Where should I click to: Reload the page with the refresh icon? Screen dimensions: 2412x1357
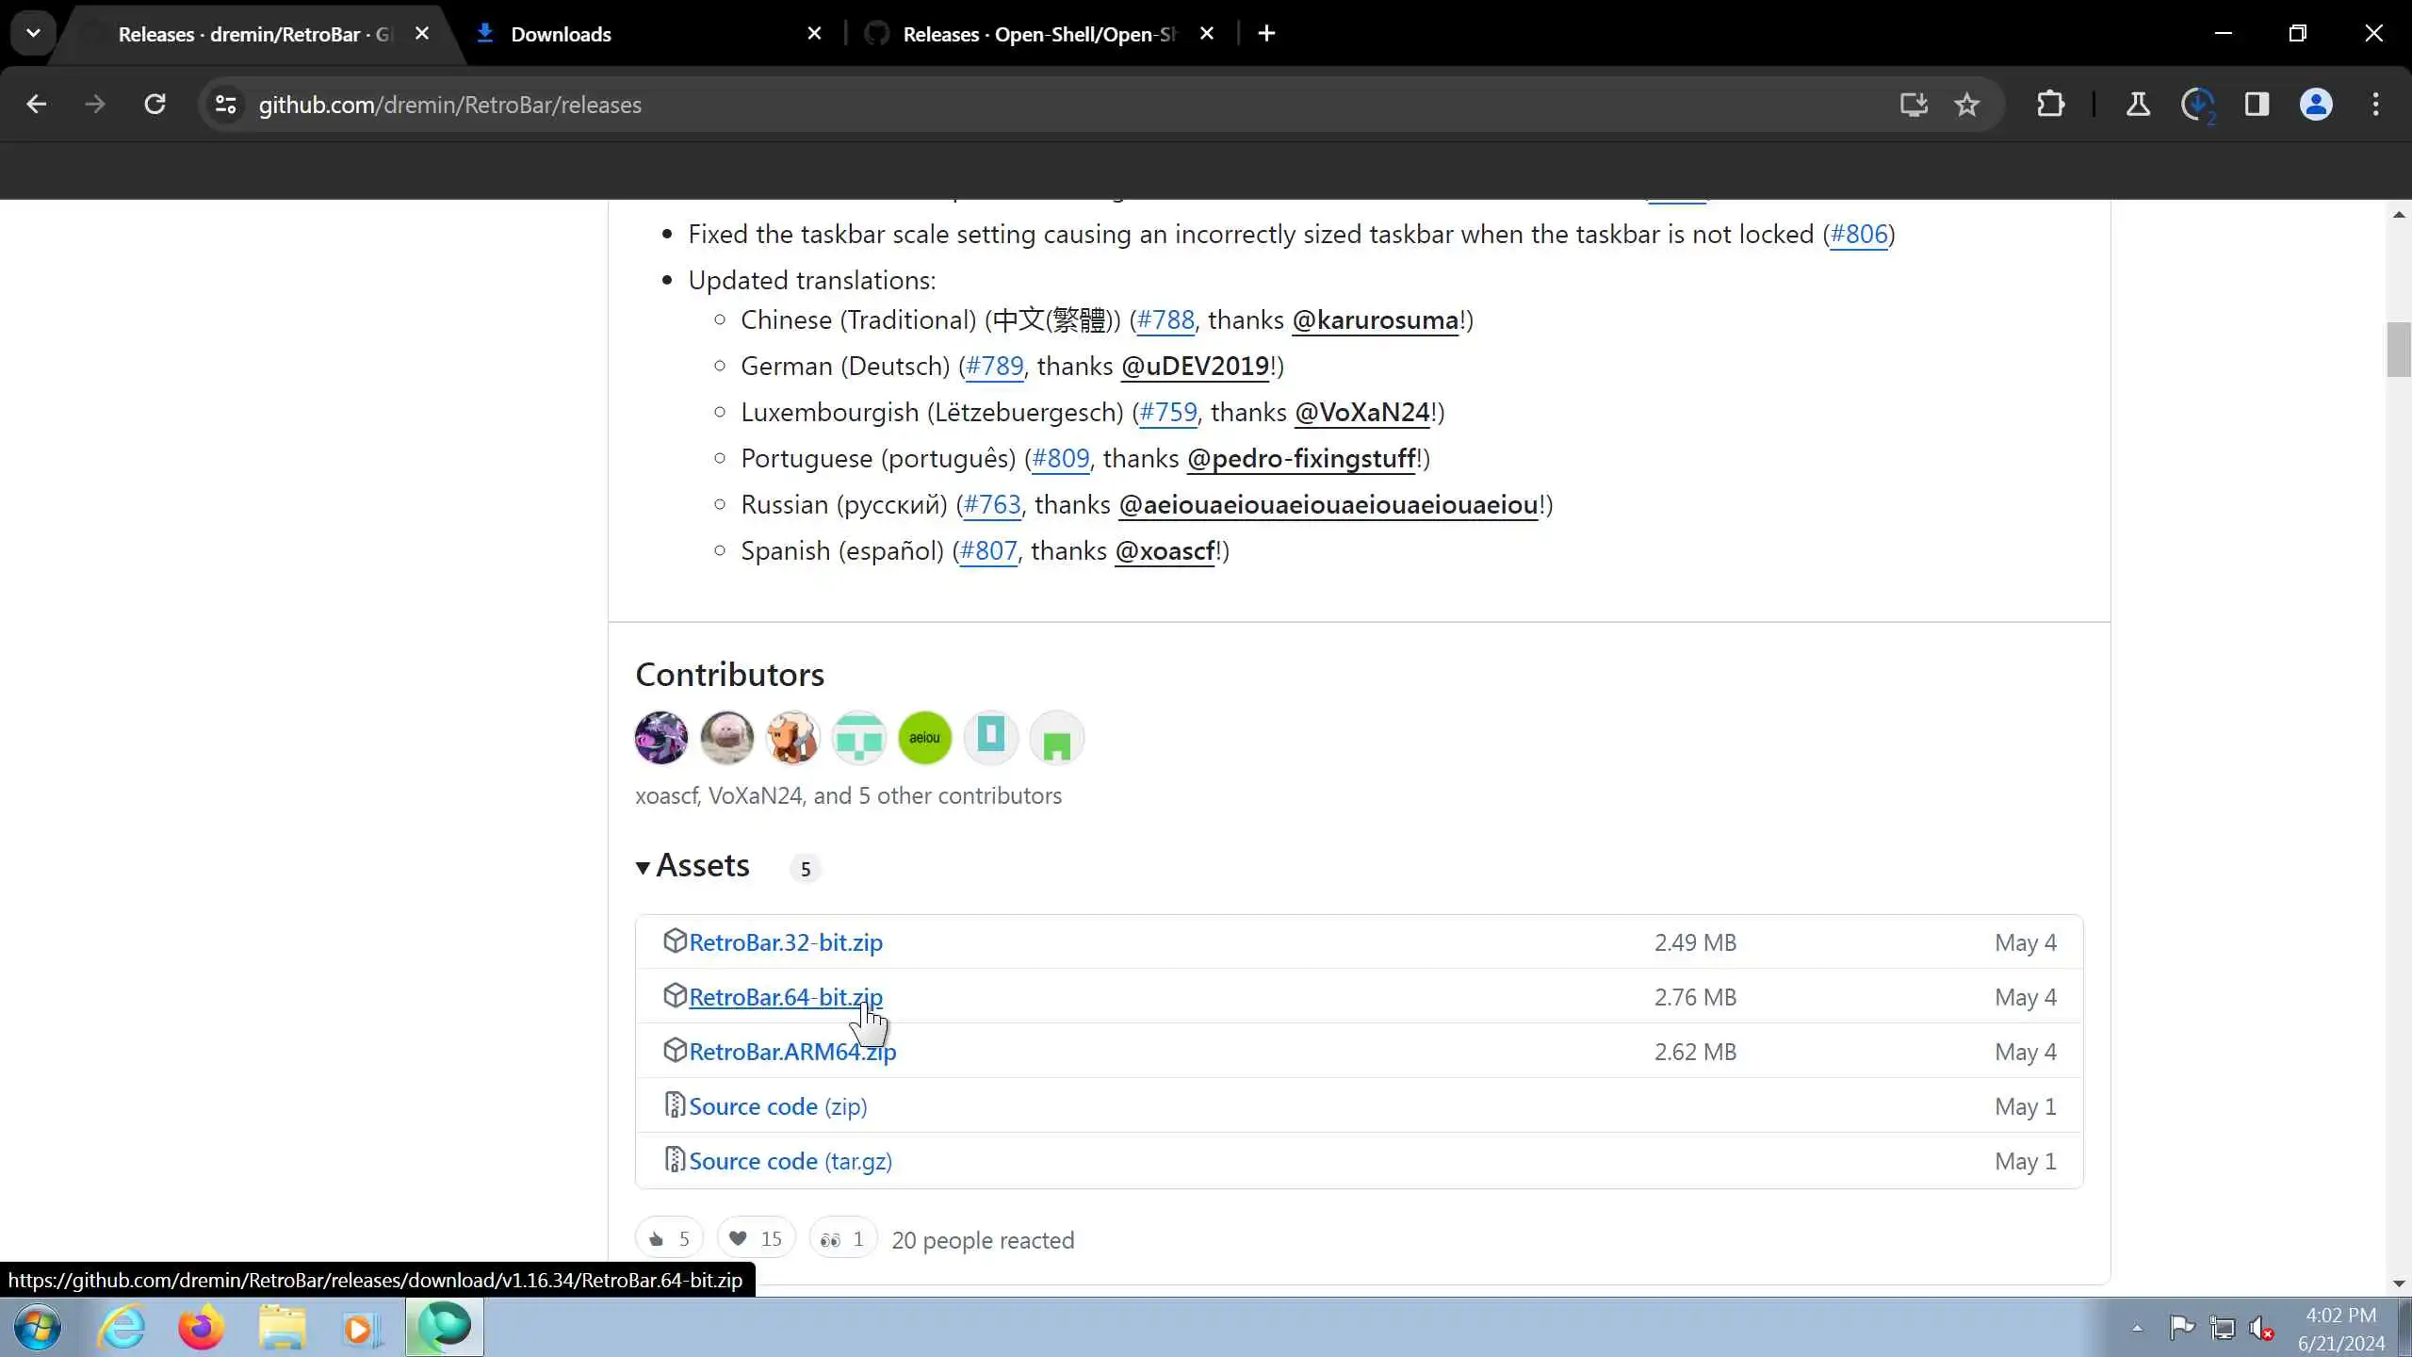click(155, 105)
